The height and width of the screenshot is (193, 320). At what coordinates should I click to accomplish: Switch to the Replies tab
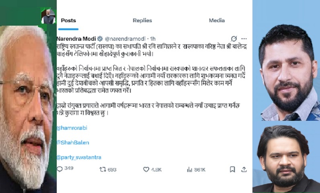point(142,21)
